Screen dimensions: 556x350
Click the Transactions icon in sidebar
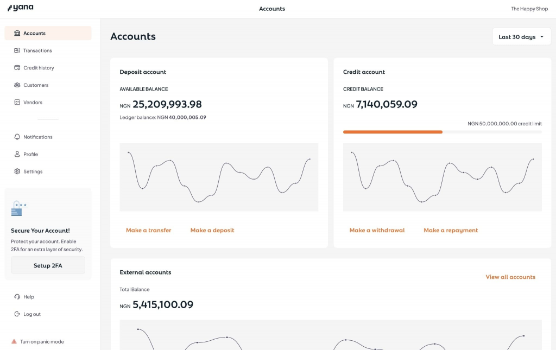coord(17,50)
